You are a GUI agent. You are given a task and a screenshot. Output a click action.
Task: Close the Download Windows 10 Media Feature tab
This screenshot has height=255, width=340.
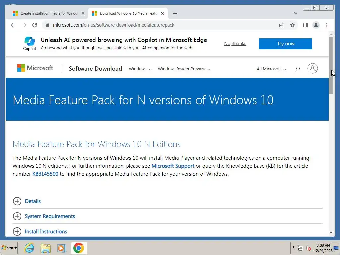(162, 13)
